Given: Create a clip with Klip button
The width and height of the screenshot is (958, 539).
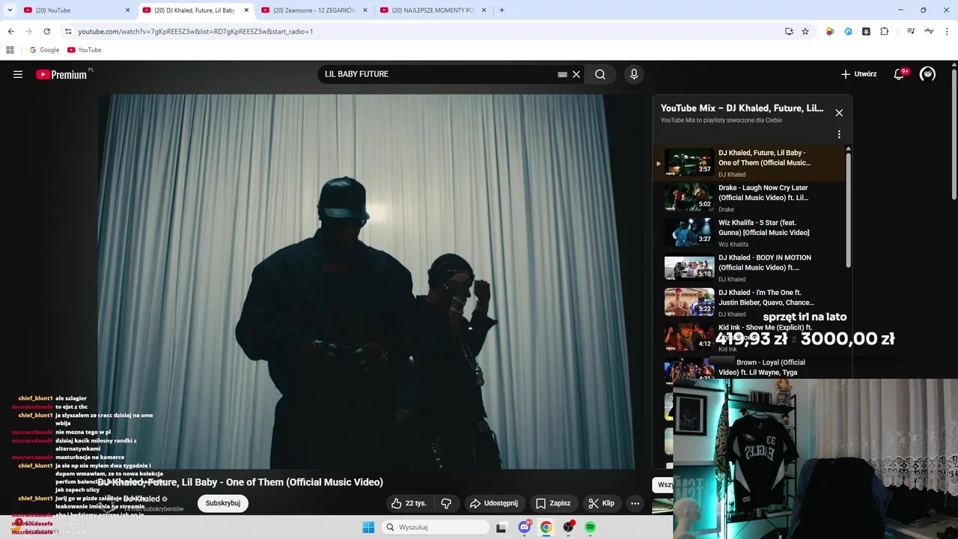Looking at the screenshot, I should click(602, 503).
